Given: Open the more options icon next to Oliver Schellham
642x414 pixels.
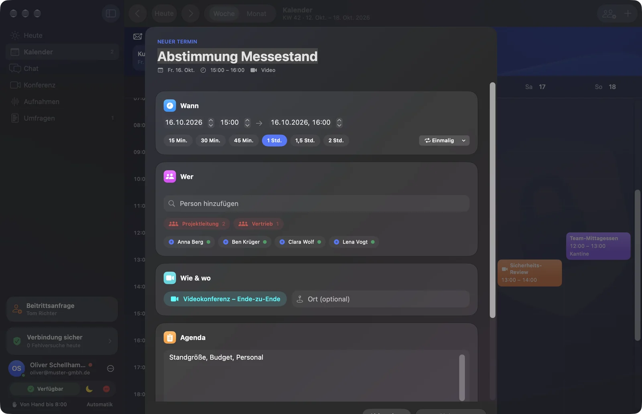Looking at the screenshot, I should 110,368.
